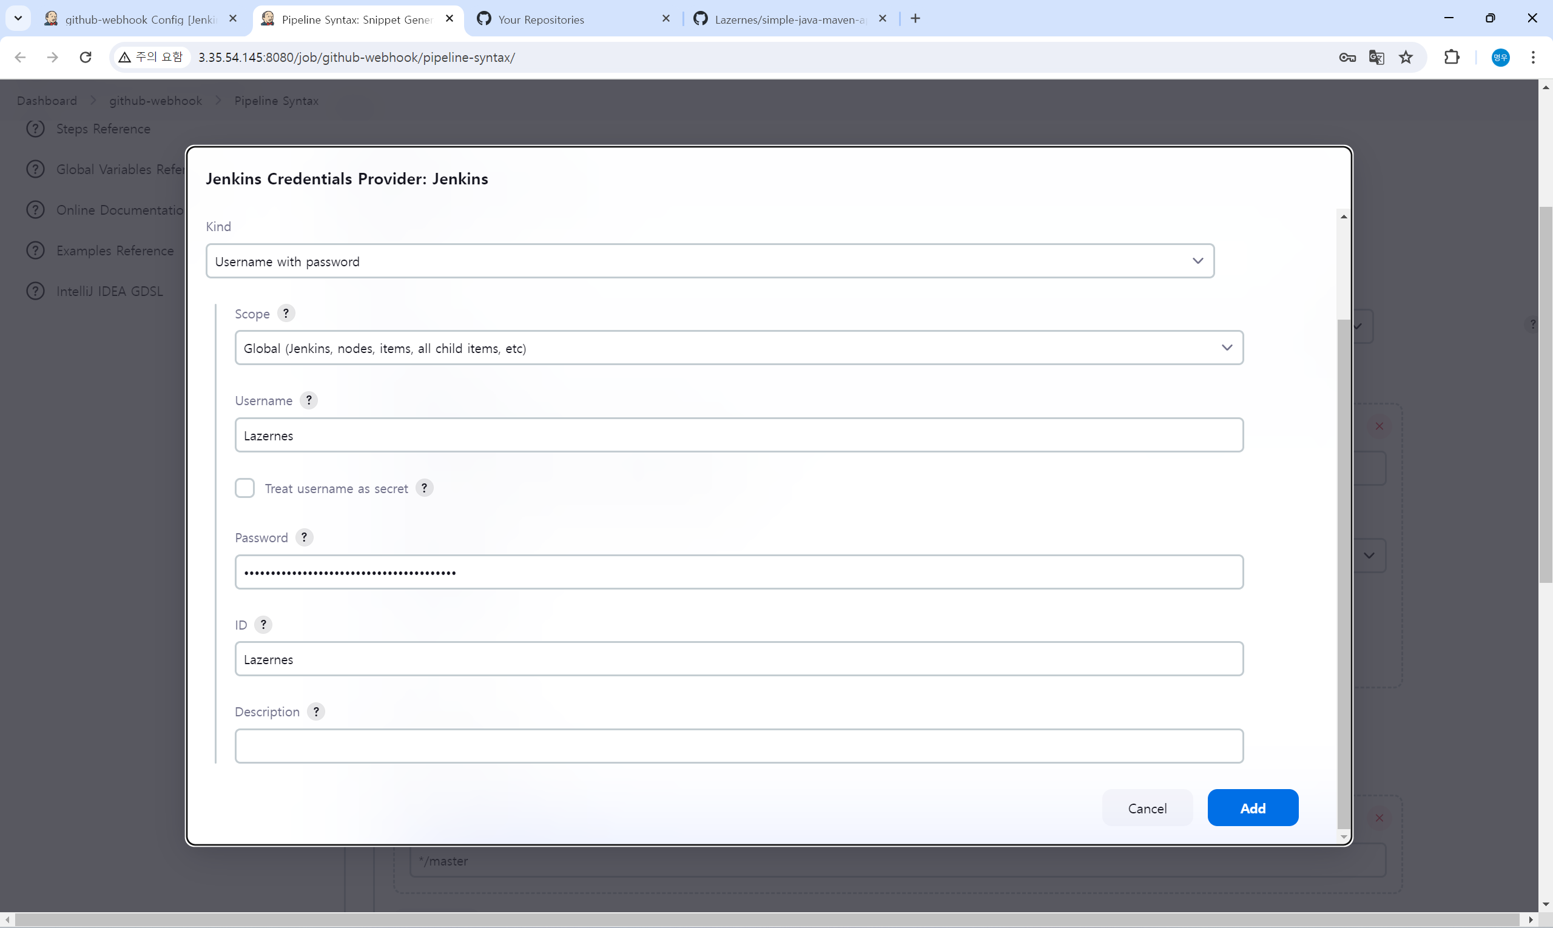Screen dimensions: 1553x928
Task: Open the tab search dropdown arrow
Action: coord(18,19)
